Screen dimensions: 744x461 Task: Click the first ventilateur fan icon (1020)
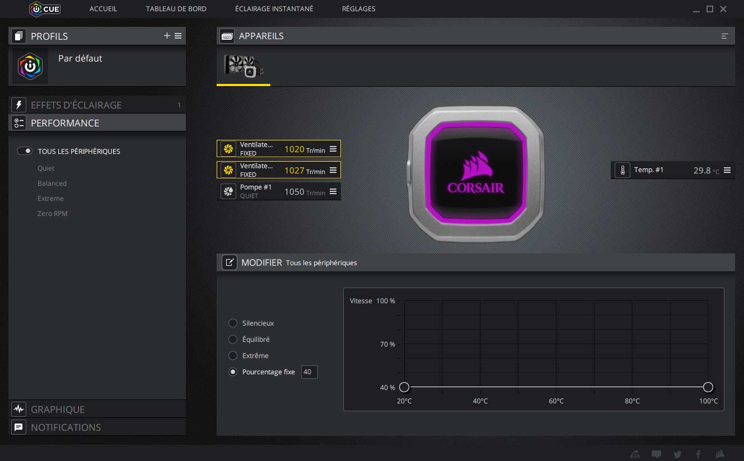pos(228,149)
